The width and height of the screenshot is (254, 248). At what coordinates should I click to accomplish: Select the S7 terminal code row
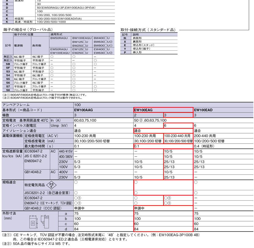(58, 86)
